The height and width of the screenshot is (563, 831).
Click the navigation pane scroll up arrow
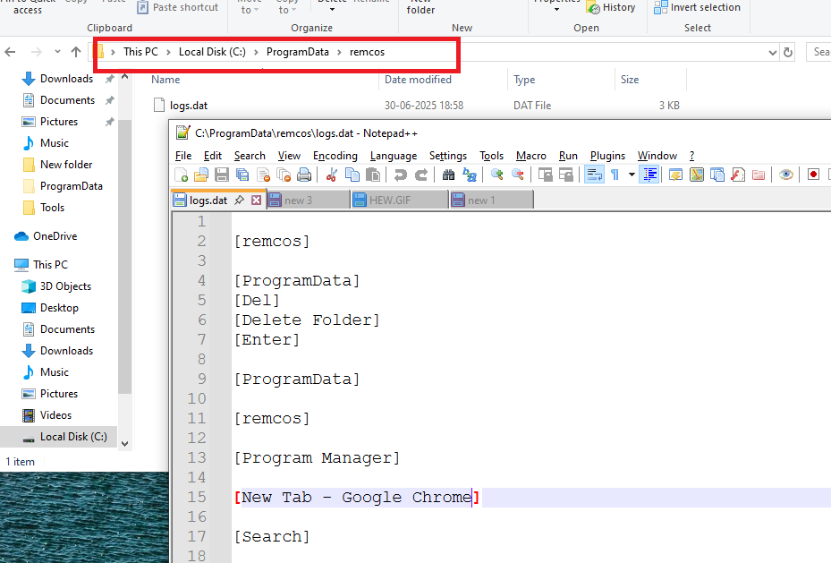(125, 77)
